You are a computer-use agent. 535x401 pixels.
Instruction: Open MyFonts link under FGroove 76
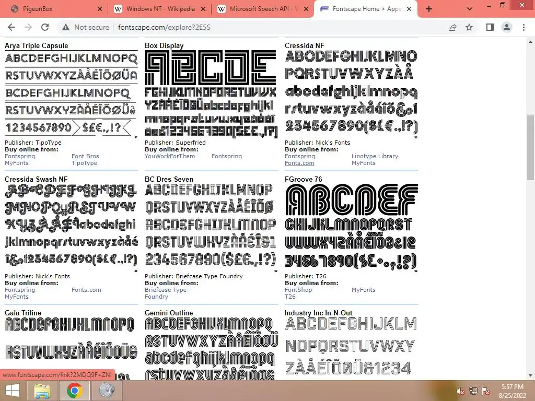[364, 290]
